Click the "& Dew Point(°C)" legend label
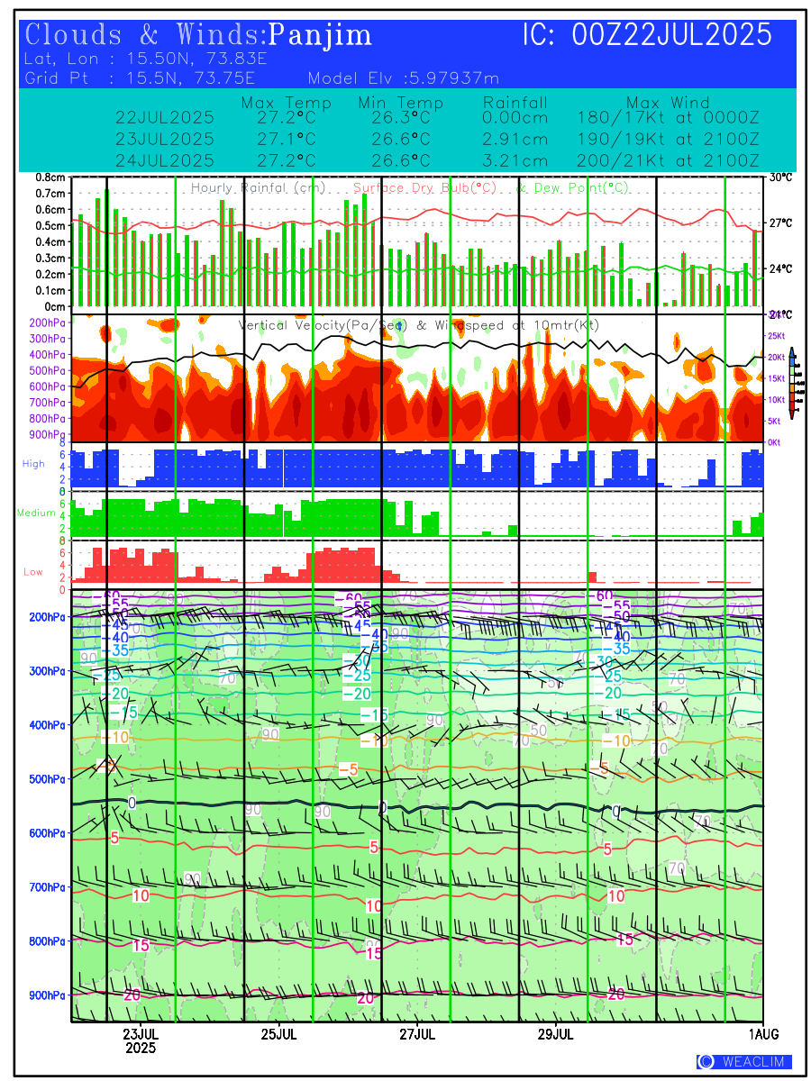This screenshot has height=1081, width=811. 572,188
